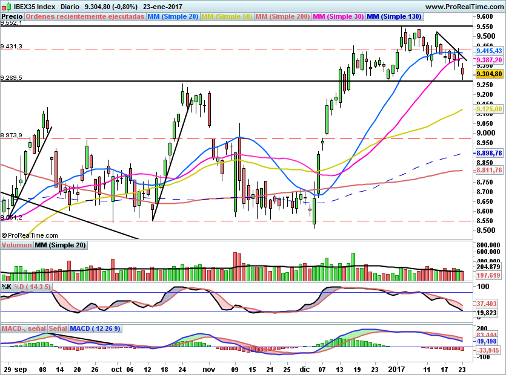Open the www.ProRealTime.com link
The height and width of the screenshot is (375, 506).
(464, 7)
